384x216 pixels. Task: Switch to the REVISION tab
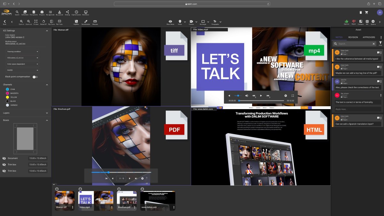pos(353,37)
